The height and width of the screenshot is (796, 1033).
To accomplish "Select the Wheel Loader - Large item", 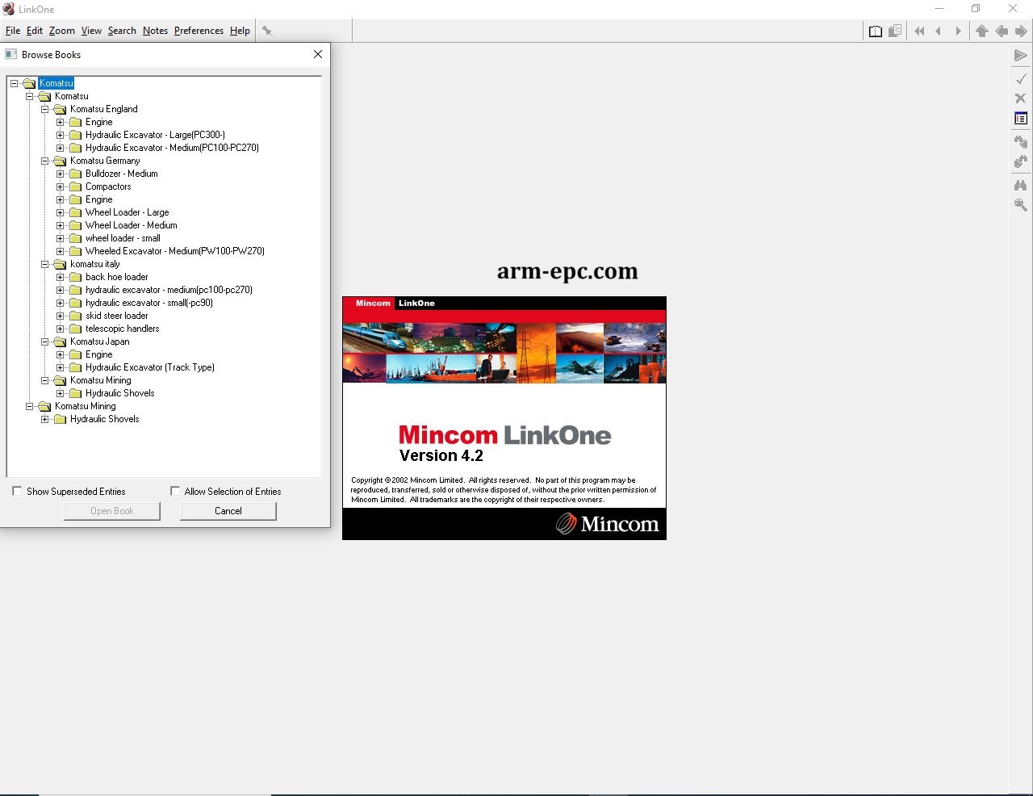I will point(128,212).
